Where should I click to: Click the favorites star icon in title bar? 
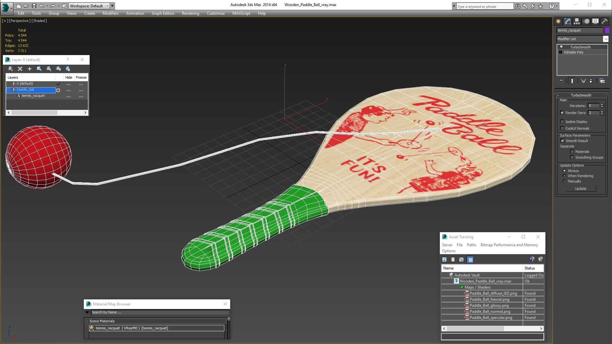click(541, 6)
